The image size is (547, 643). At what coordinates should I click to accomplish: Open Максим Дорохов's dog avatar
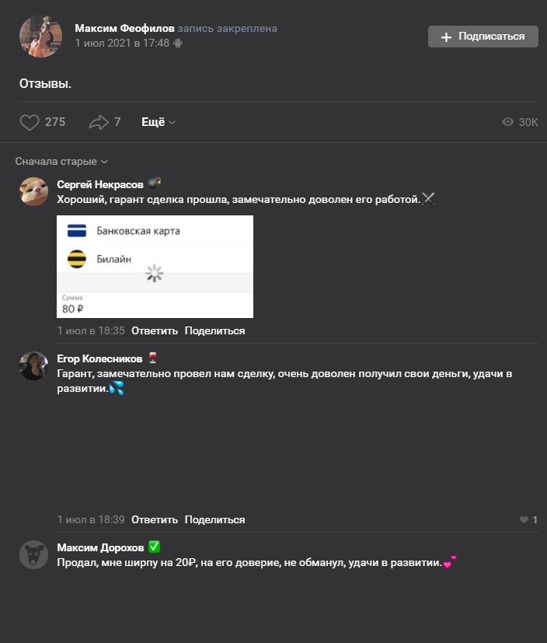tap(33, 554)
